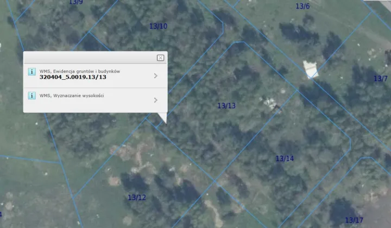The height and width of the screenshot is (228, 391).
Task: Click parcel label 13/6 on map
Action: click(x=302, y=6)
